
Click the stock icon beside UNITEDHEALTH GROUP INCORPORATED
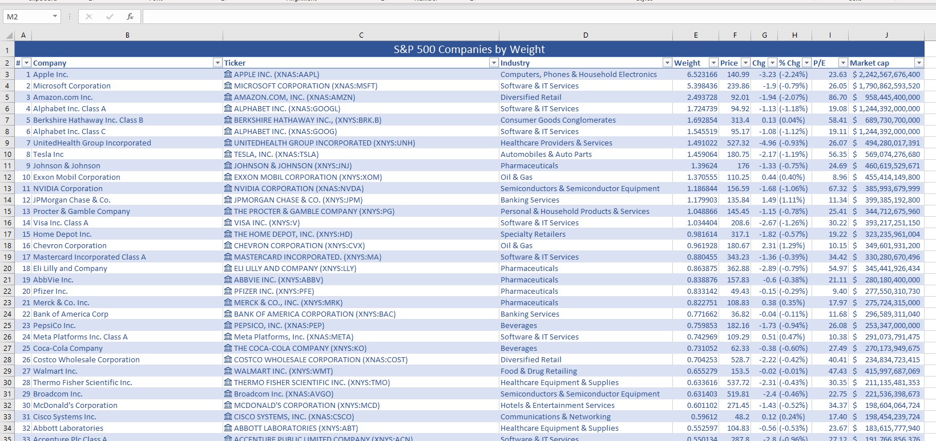tap(228, 143)
